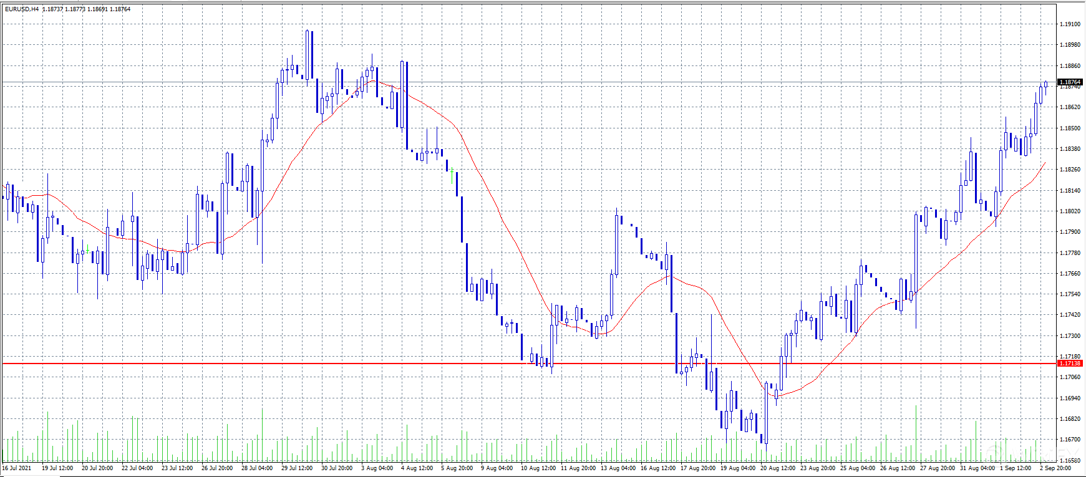Viewport: 1086px width, 477px height.
Task: Click the 1.17540 price scale label
Action: 1070,294
